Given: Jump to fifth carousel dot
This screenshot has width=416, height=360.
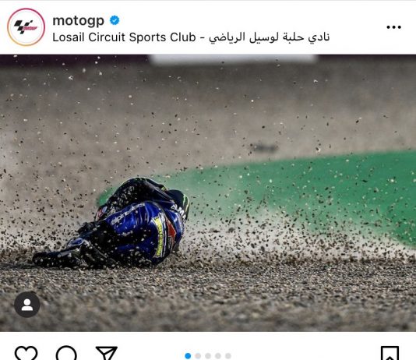Looking at the screenshot, I should coord(228,356).
